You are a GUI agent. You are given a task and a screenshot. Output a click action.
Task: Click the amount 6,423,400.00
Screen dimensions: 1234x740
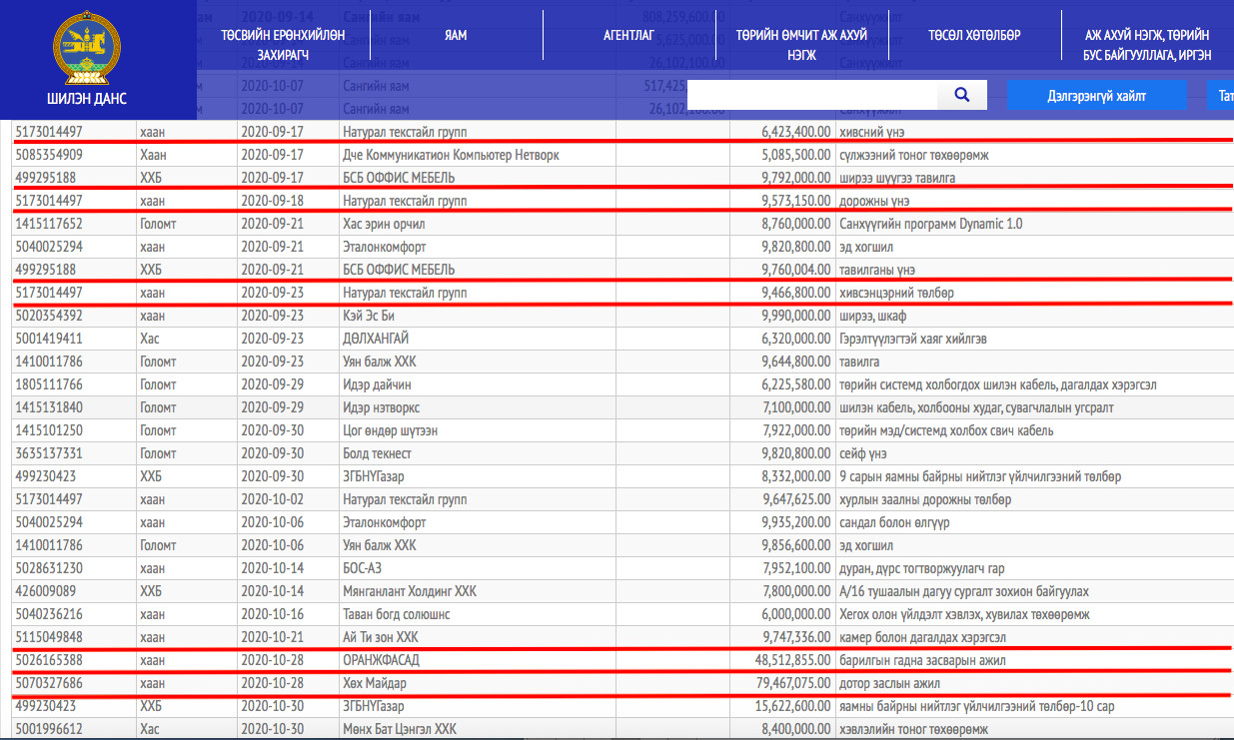[795, 132]
